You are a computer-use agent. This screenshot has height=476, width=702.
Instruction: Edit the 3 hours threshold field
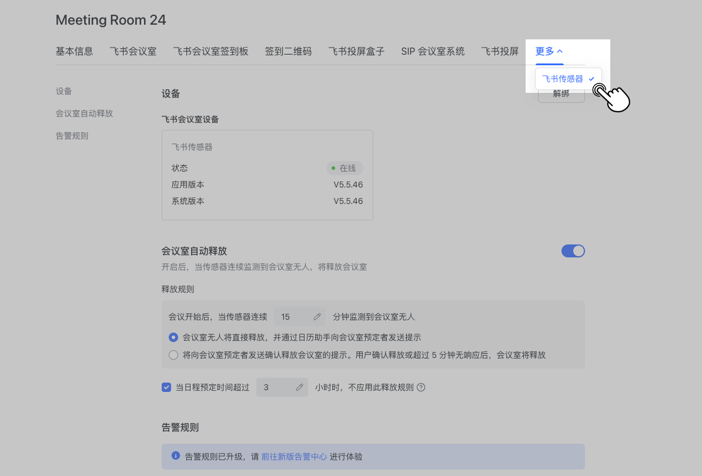pos(282,387)
